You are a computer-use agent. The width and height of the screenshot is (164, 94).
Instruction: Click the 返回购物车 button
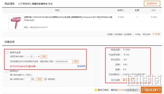pyautogui.click(x=152, y=3)
